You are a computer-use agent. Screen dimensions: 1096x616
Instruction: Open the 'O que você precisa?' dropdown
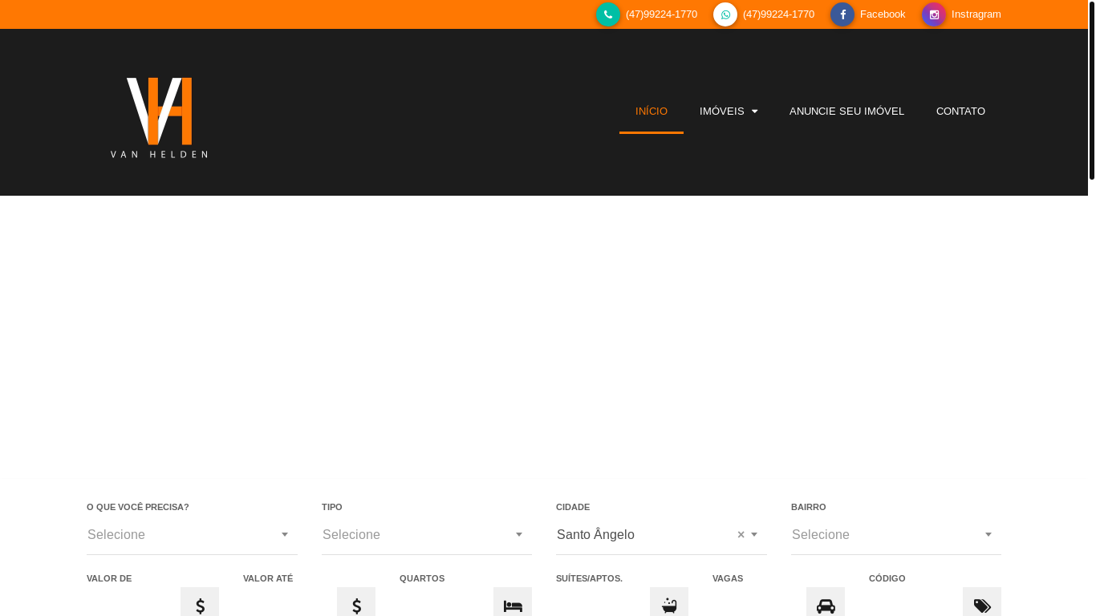192,535
